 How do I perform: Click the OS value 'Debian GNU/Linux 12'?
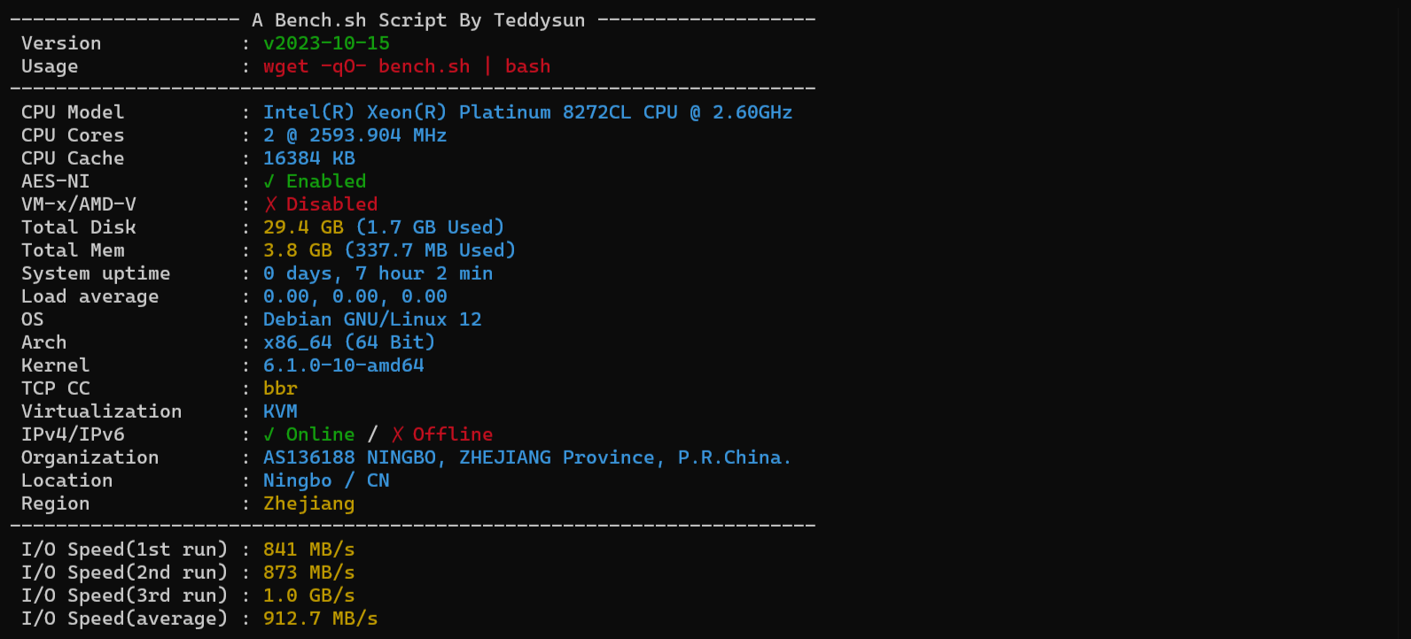click(x=372, y=319)
